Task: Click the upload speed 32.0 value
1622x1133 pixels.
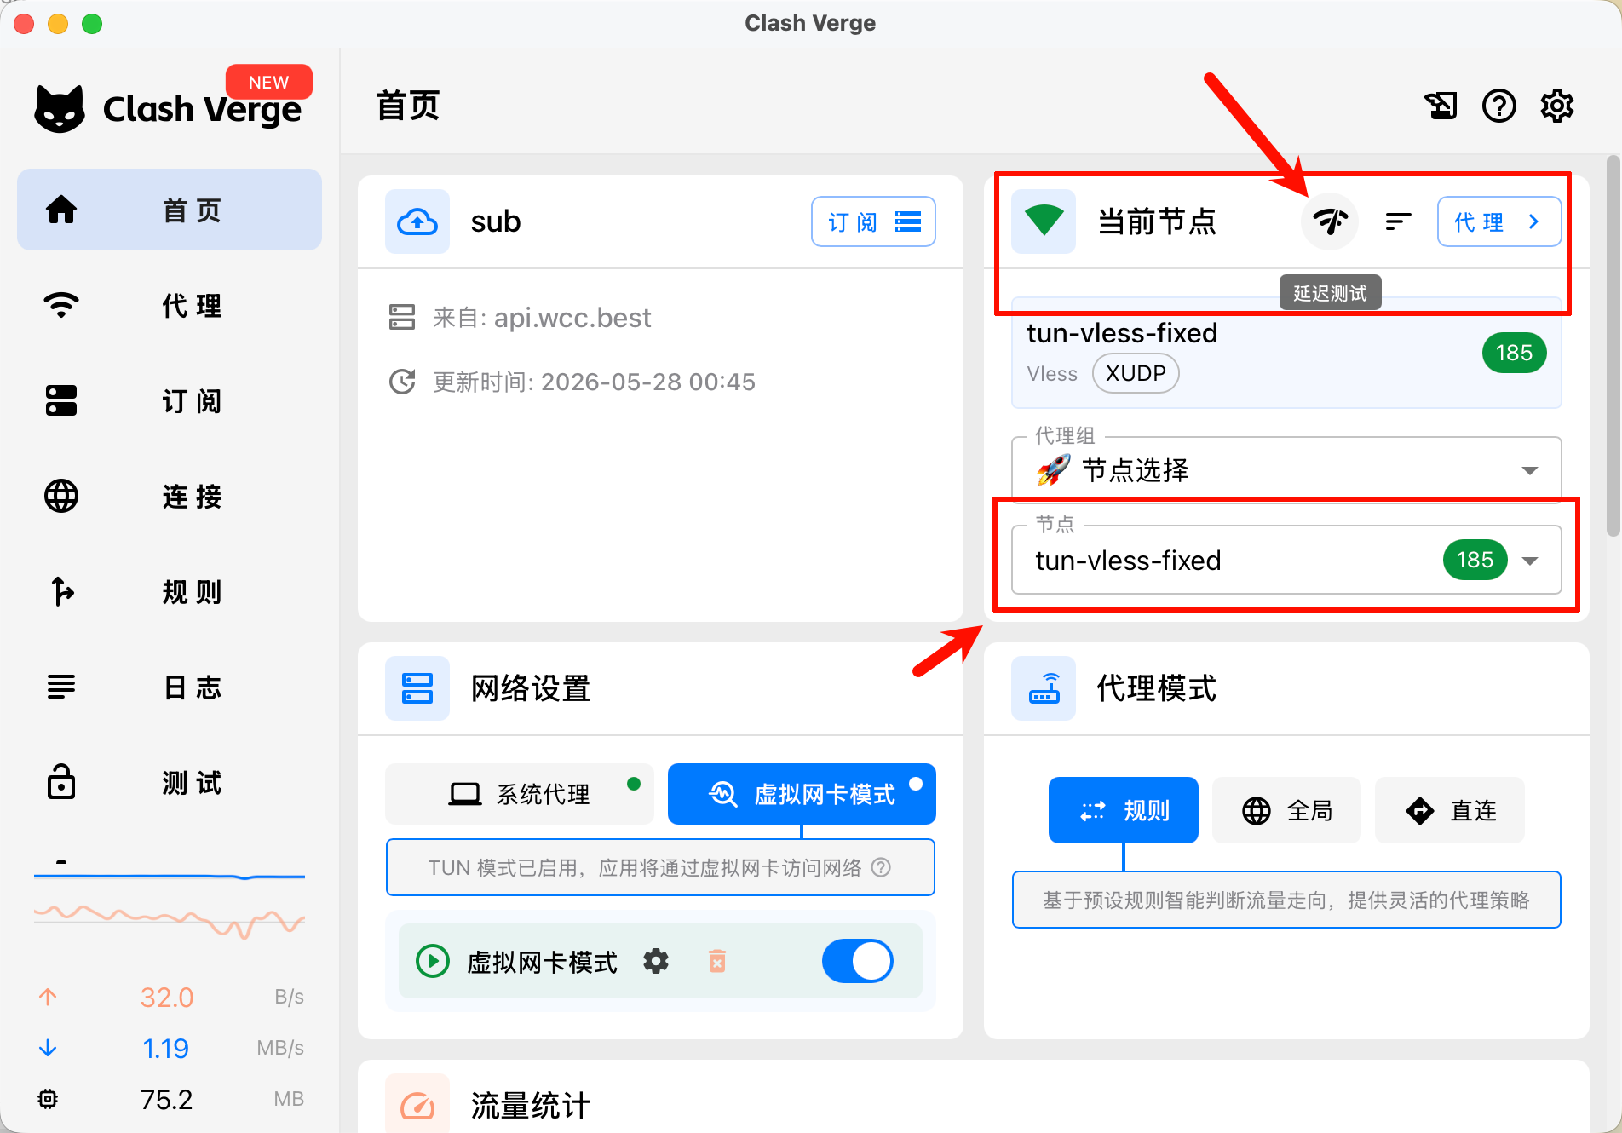Action: pyautogui.click(x=167, y=997)
